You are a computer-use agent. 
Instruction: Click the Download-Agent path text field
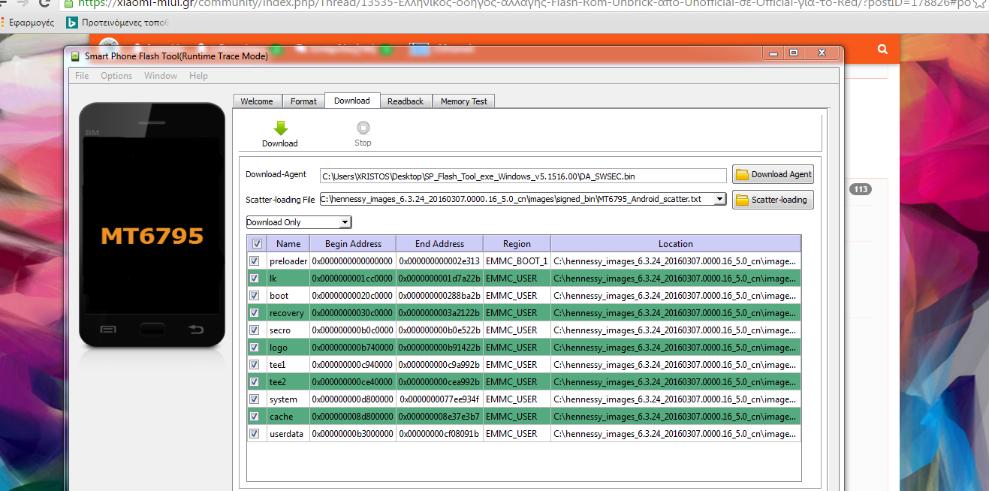[523, 176]
